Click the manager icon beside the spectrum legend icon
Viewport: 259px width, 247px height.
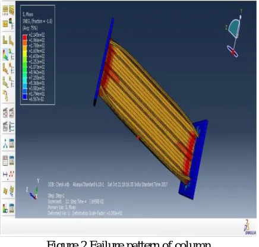[x=12, y=208]
